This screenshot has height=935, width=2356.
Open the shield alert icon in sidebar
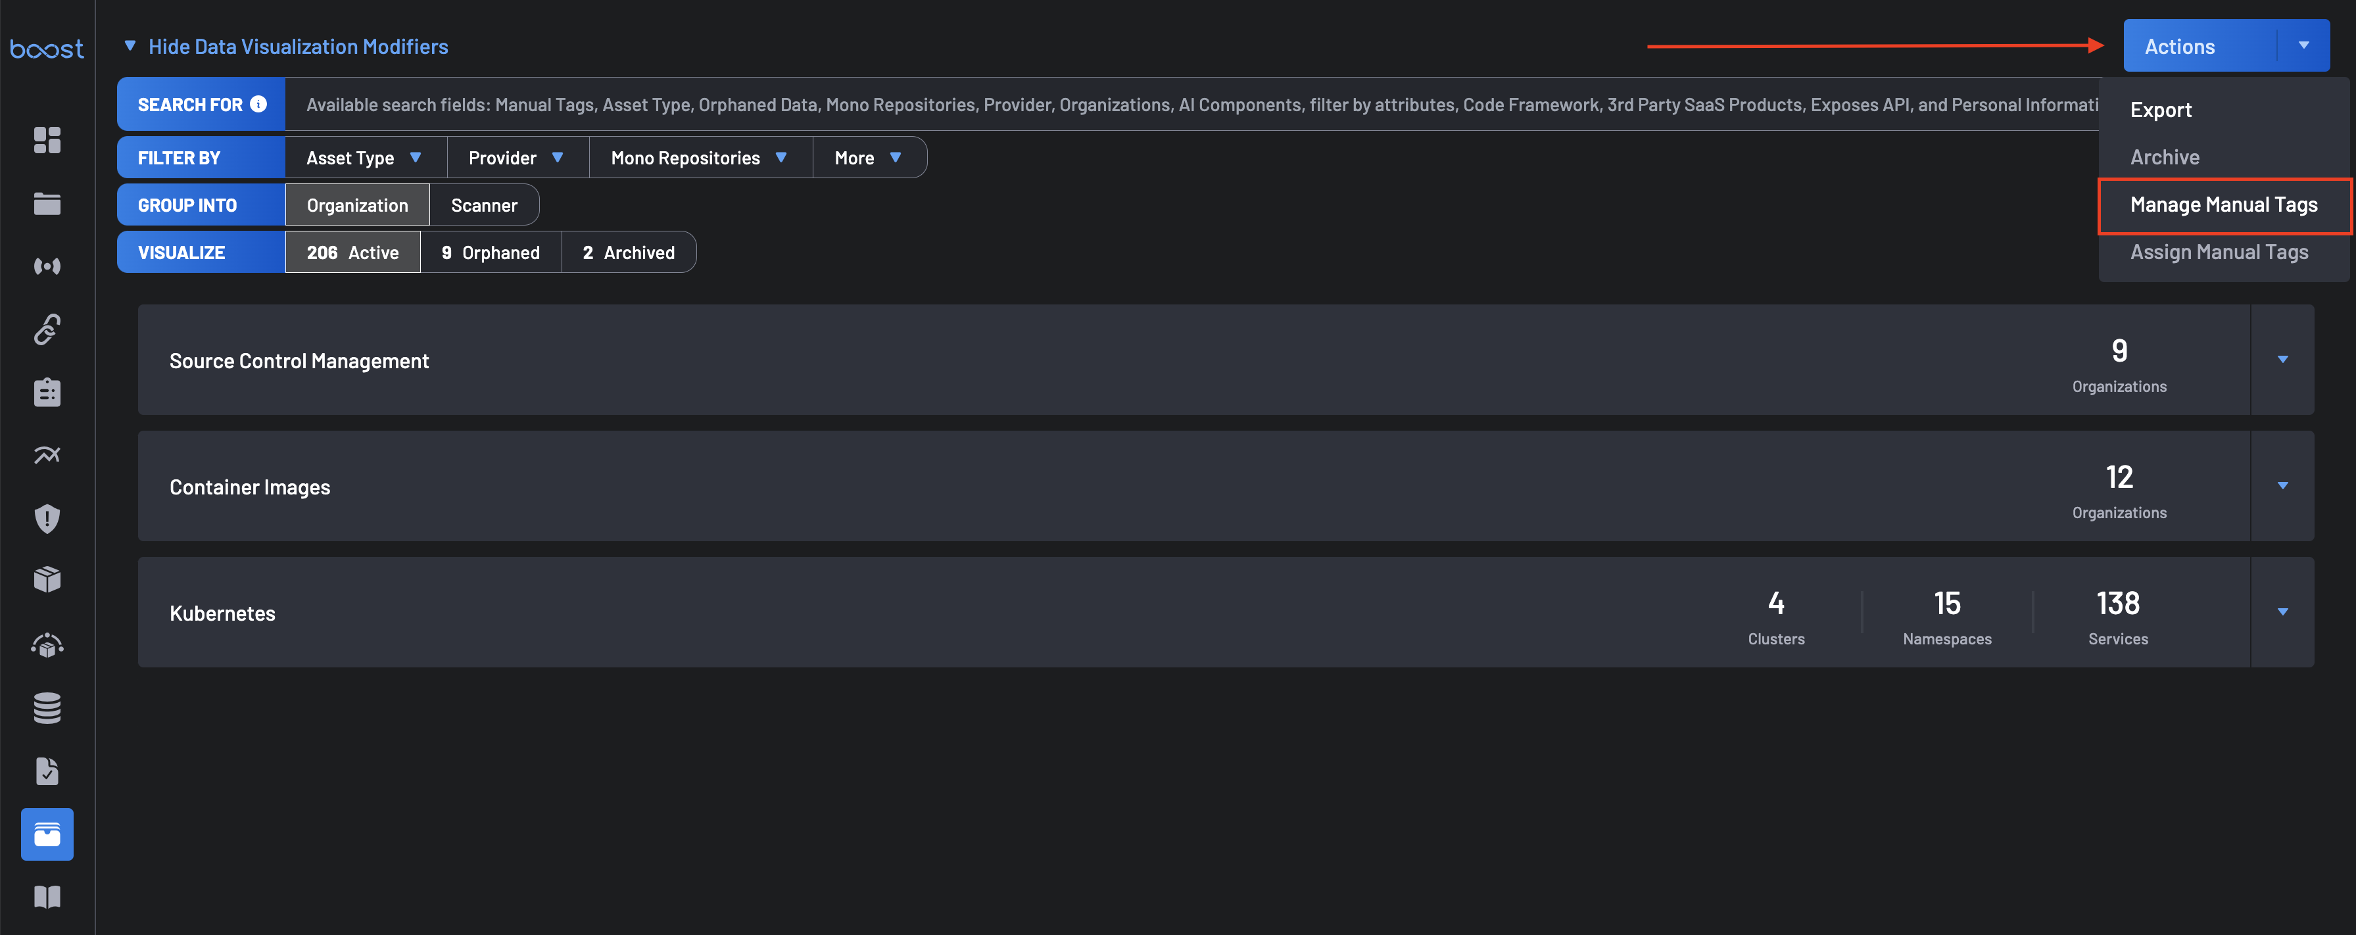(47, 519)
